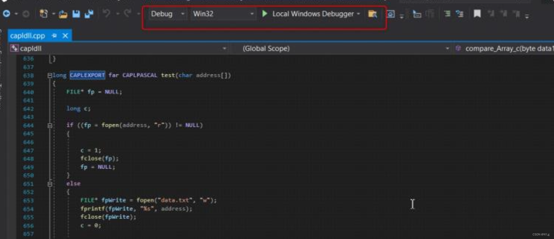Open the Local Windows Debugger dropdown arrow
Screen dimensions: 554x239
tap(358, 14)
